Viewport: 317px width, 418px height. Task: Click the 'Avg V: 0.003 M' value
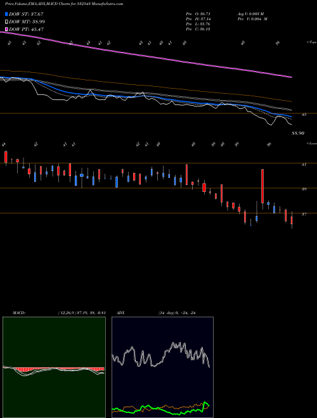click(252, 13)
